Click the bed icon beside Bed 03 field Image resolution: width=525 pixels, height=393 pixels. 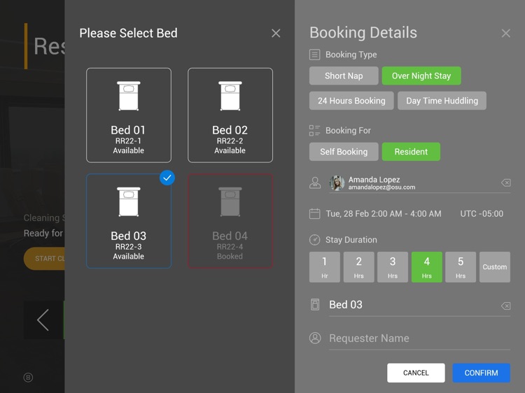point(315,305)
